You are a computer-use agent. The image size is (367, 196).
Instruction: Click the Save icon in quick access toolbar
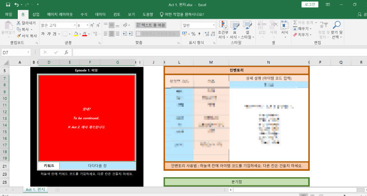(8, 4)
